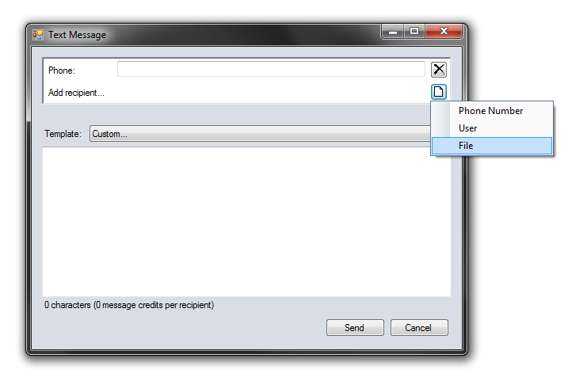Minimize the Text Message window
The width and height of the screenshot is (568, 381).
click(x=393, y=32)
